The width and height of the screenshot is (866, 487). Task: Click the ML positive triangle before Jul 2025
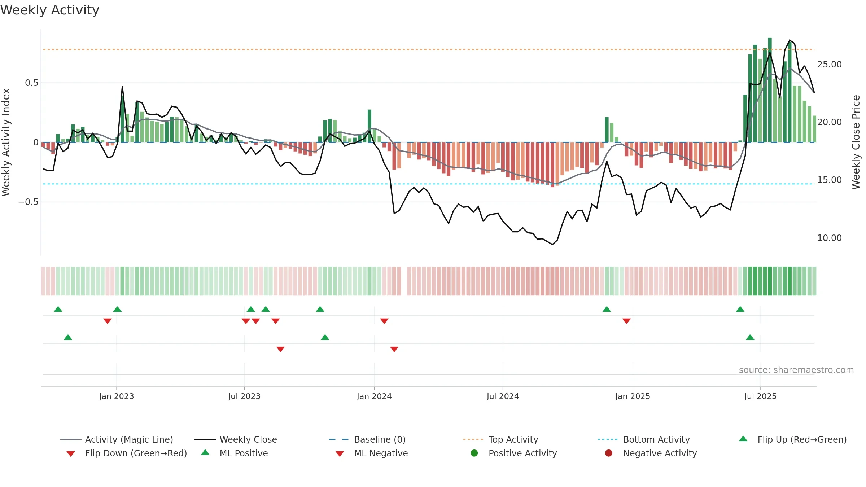(x=750, y=337)
